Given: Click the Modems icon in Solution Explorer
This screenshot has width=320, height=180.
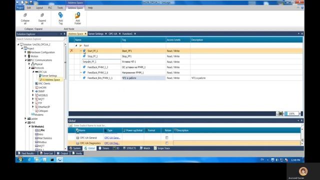Looking at the screenshot, I should click(32, 114).
